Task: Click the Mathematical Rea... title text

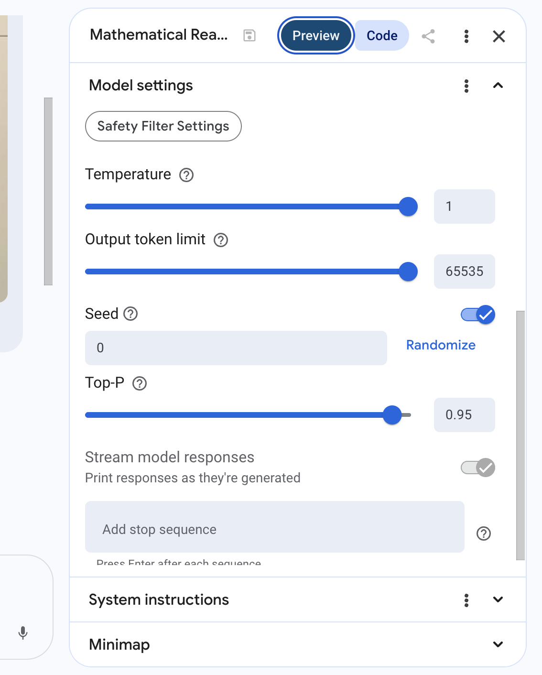Action: [159, 35]
